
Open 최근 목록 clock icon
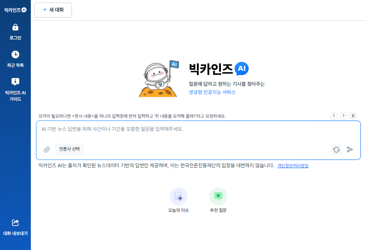[15, 54]
